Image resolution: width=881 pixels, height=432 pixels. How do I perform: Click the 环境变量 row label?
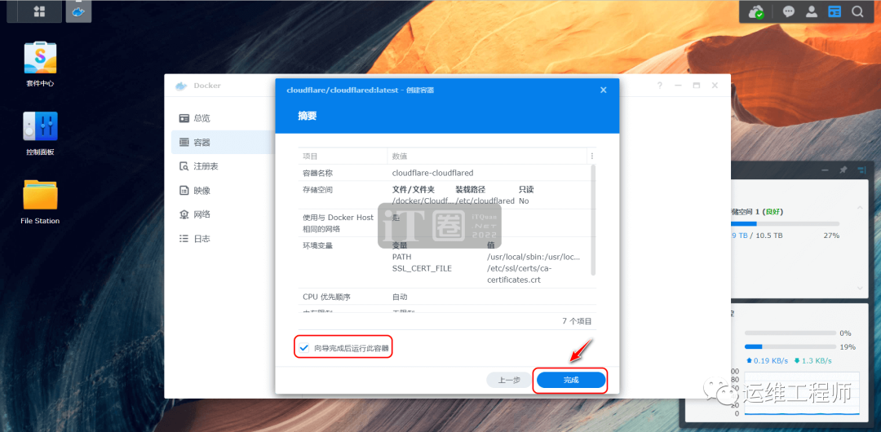pyautogui.click(x=317, y=245)
